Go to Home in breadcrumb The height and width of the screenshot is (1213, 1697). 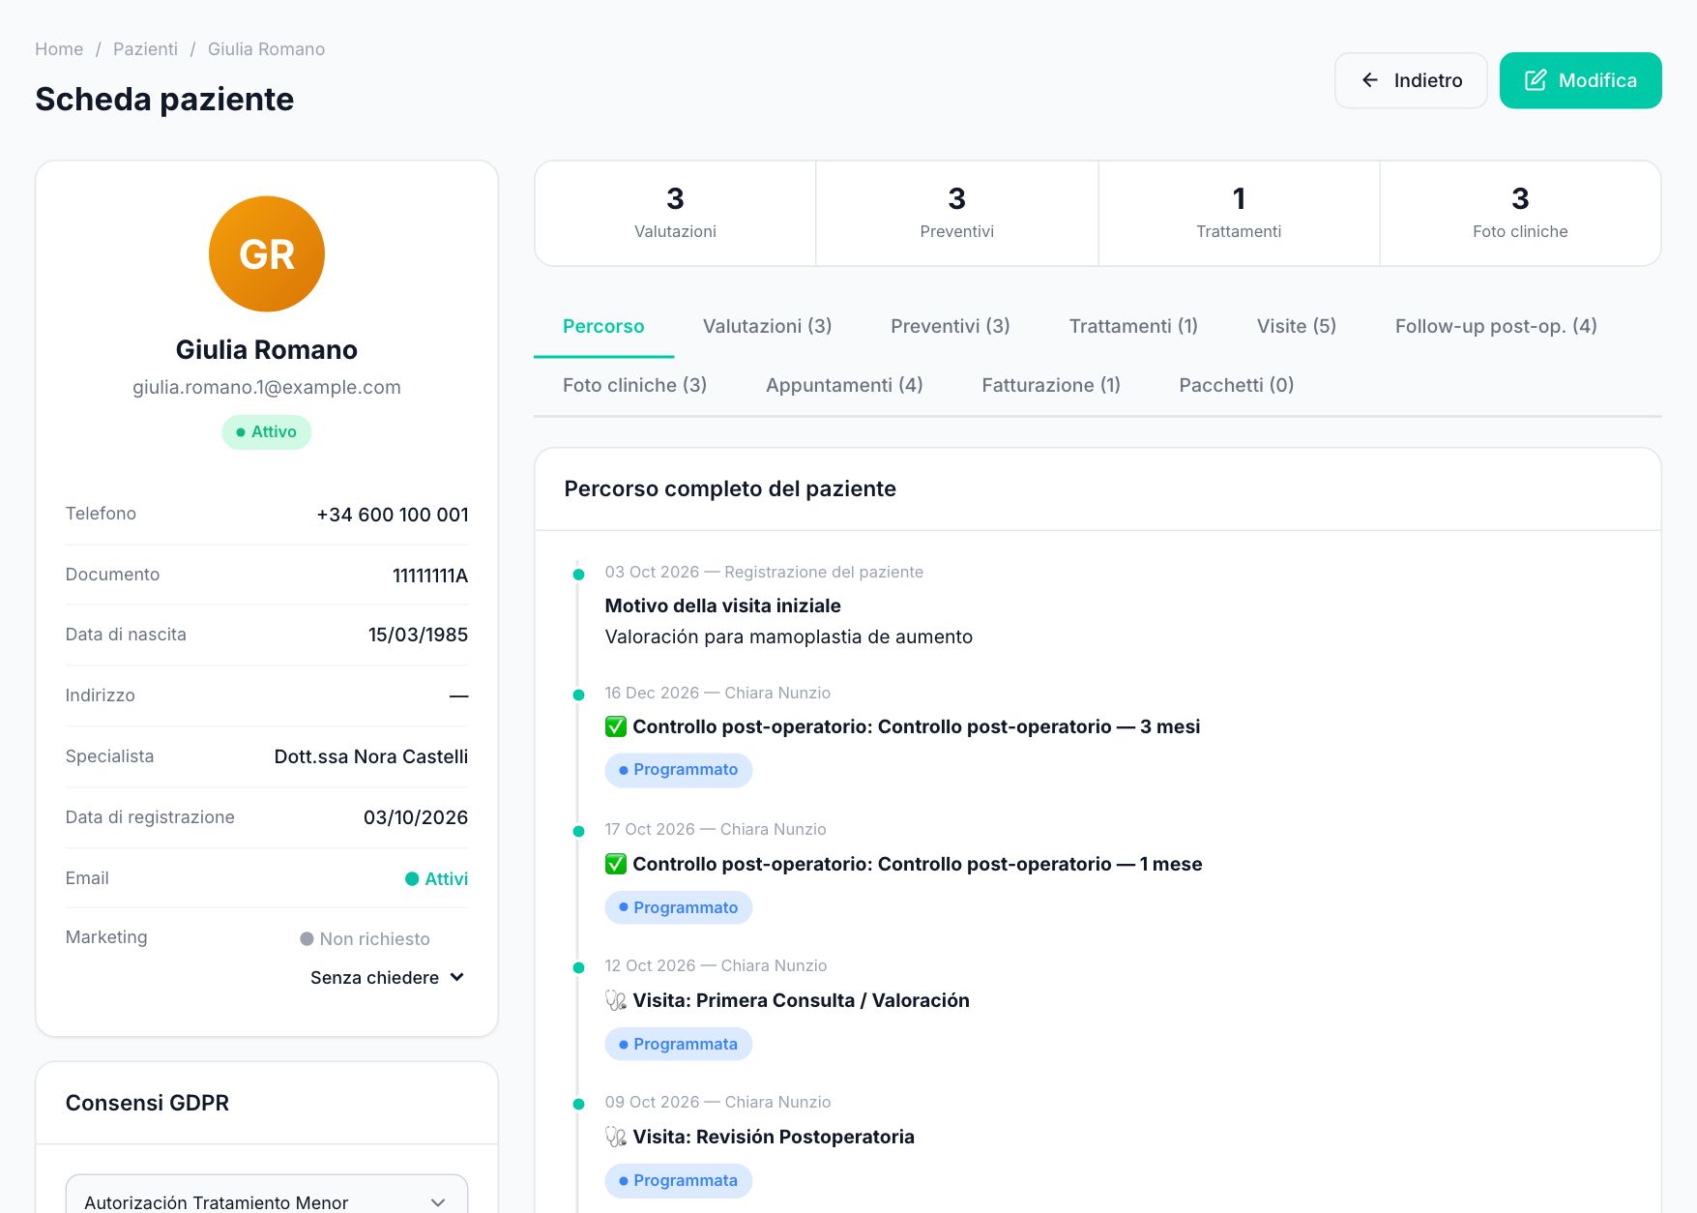tap(59, 49)
